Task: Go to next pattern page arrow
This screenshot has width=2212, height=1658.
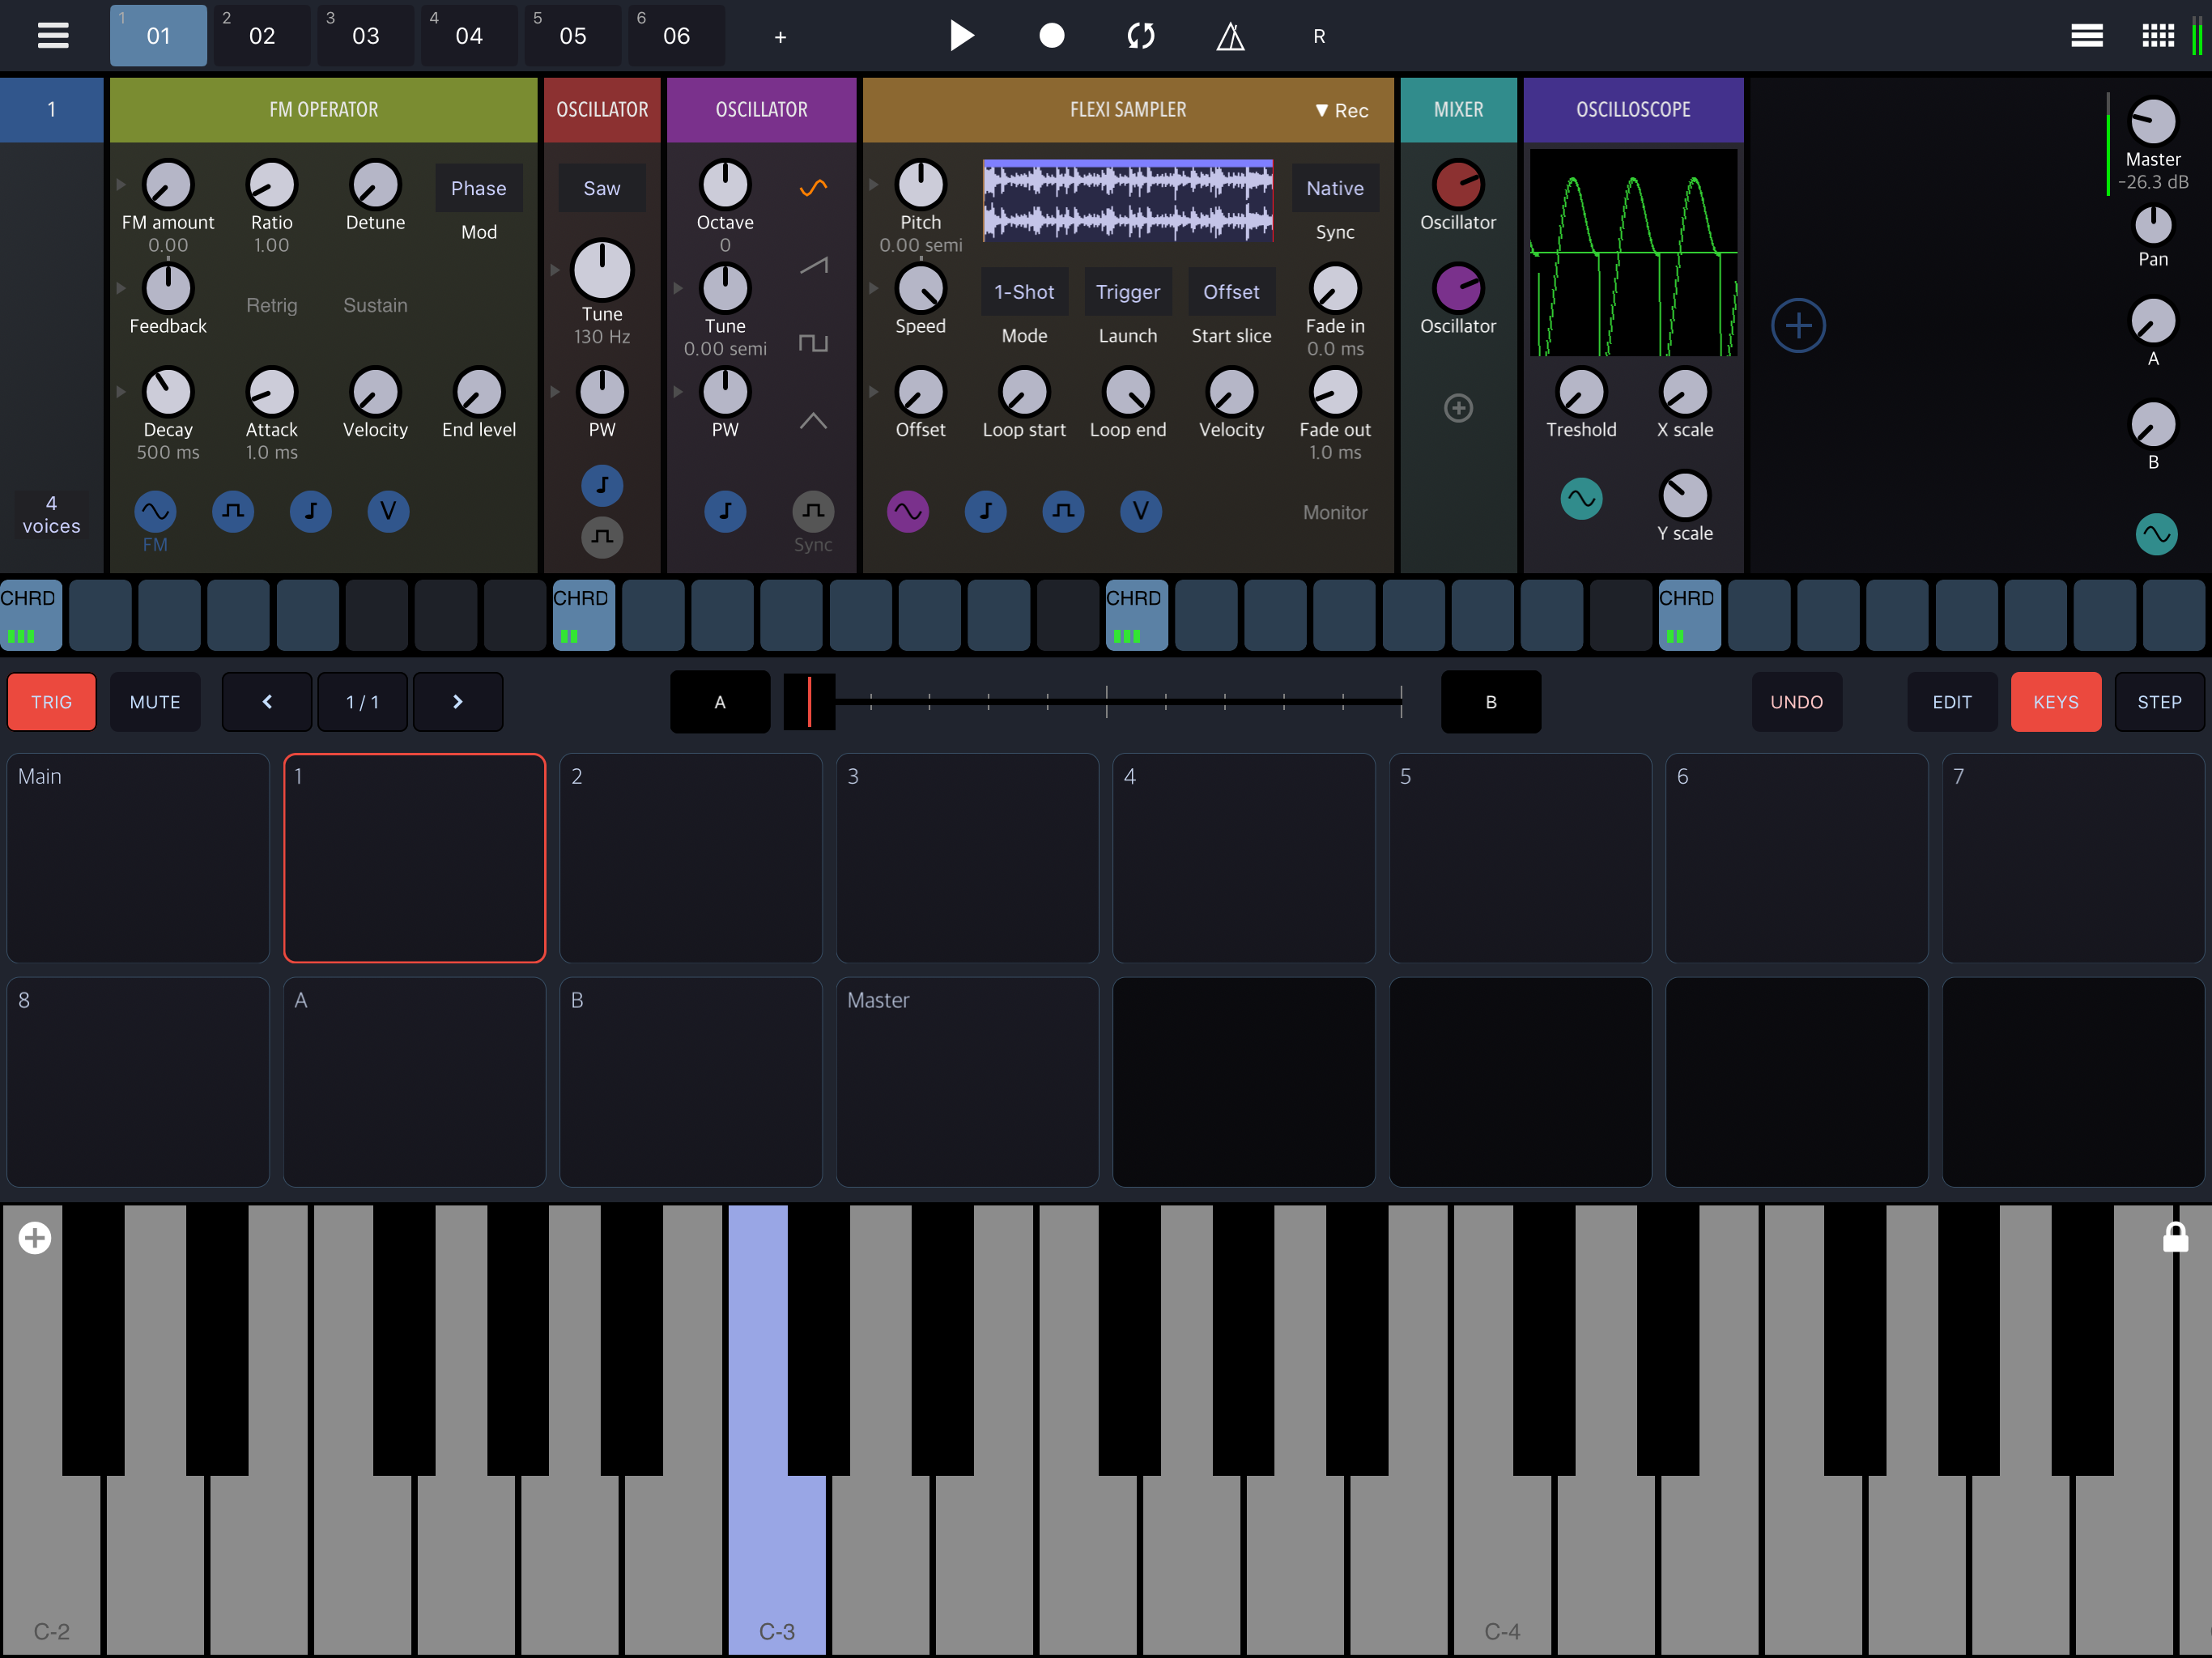Action: [457, 702]
